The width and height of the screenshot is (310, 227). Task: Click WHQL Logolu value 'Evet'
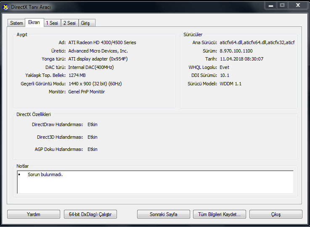[x=224, y=67]
